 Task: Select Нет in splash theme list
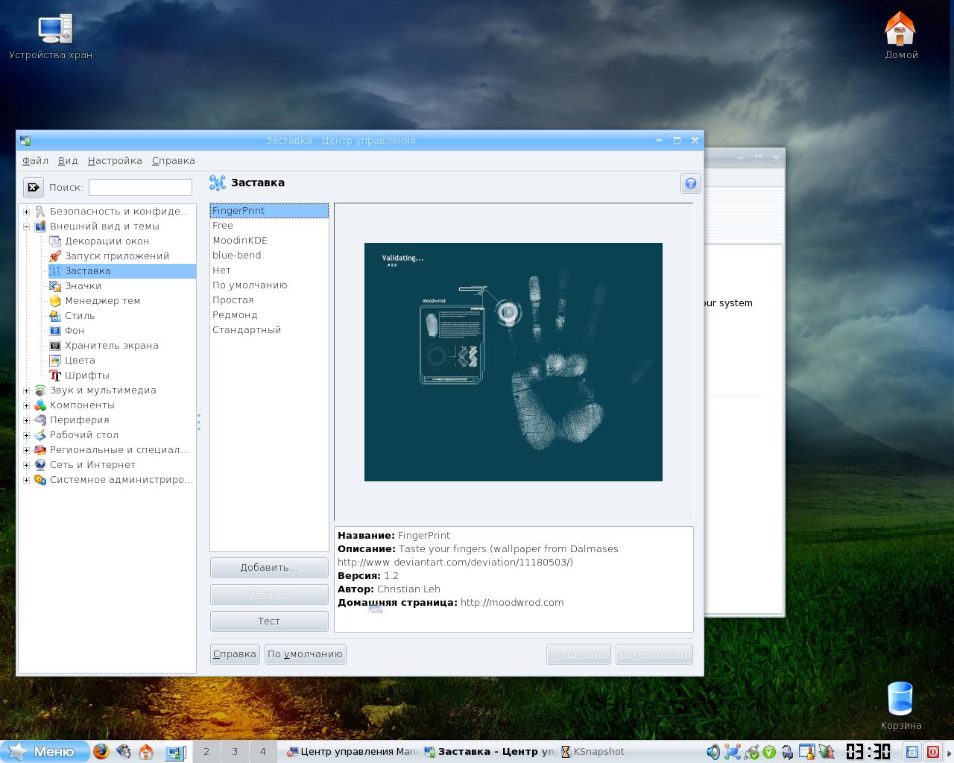click(269, 270)
